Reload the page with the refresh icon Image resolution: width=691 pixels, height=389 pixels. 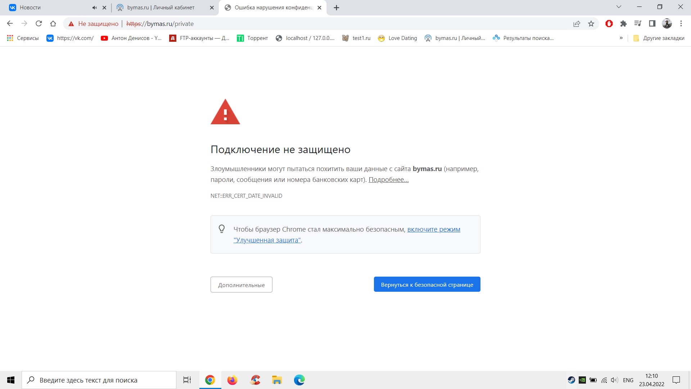click(x=39, y=24)
